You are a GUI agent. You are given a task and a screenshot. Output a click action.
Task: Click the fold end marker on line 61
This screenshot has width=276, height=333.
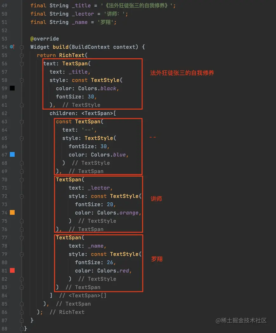22,105
